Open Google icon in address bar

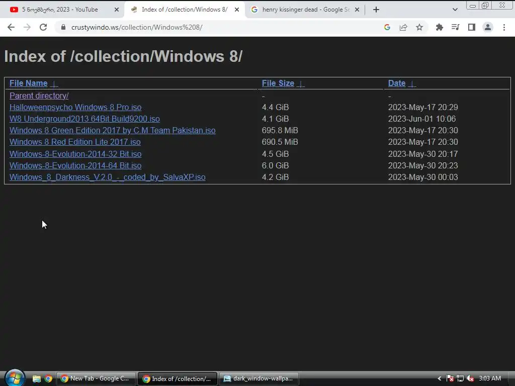point(387,27)
